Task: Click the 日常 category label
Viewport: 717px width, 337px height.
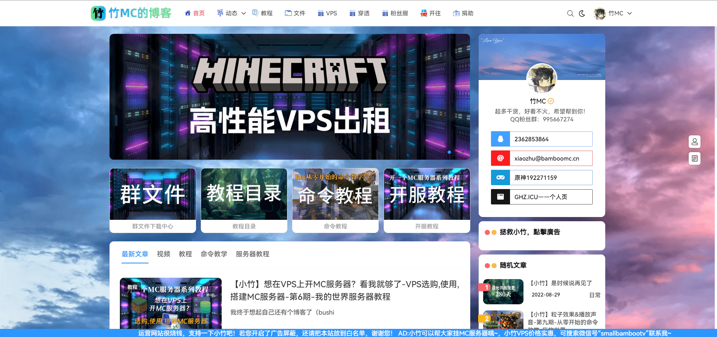Action: tap(595, 295)
